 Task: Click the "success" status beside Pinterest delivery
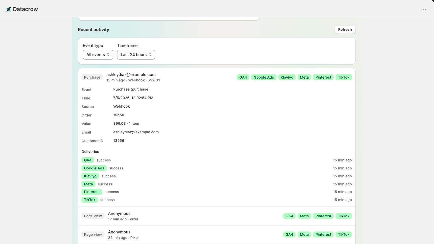coord(112,192)
